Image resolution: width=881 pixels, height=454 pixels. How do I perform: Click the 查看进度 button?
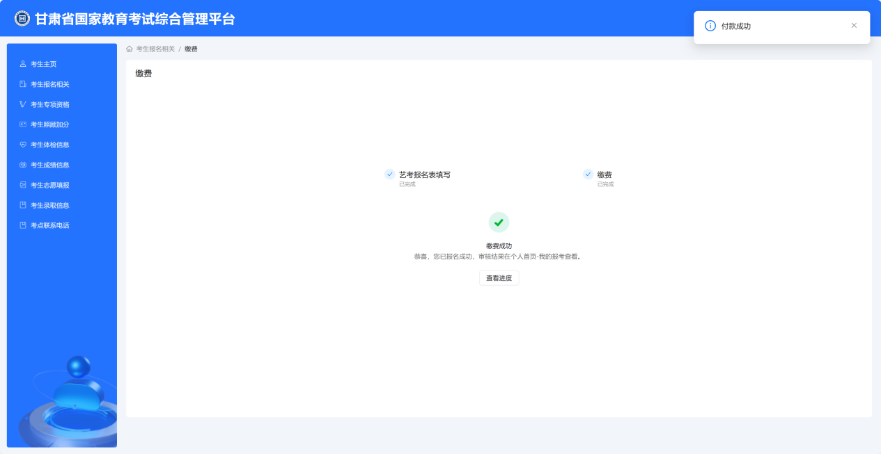(x=499, y=278)
